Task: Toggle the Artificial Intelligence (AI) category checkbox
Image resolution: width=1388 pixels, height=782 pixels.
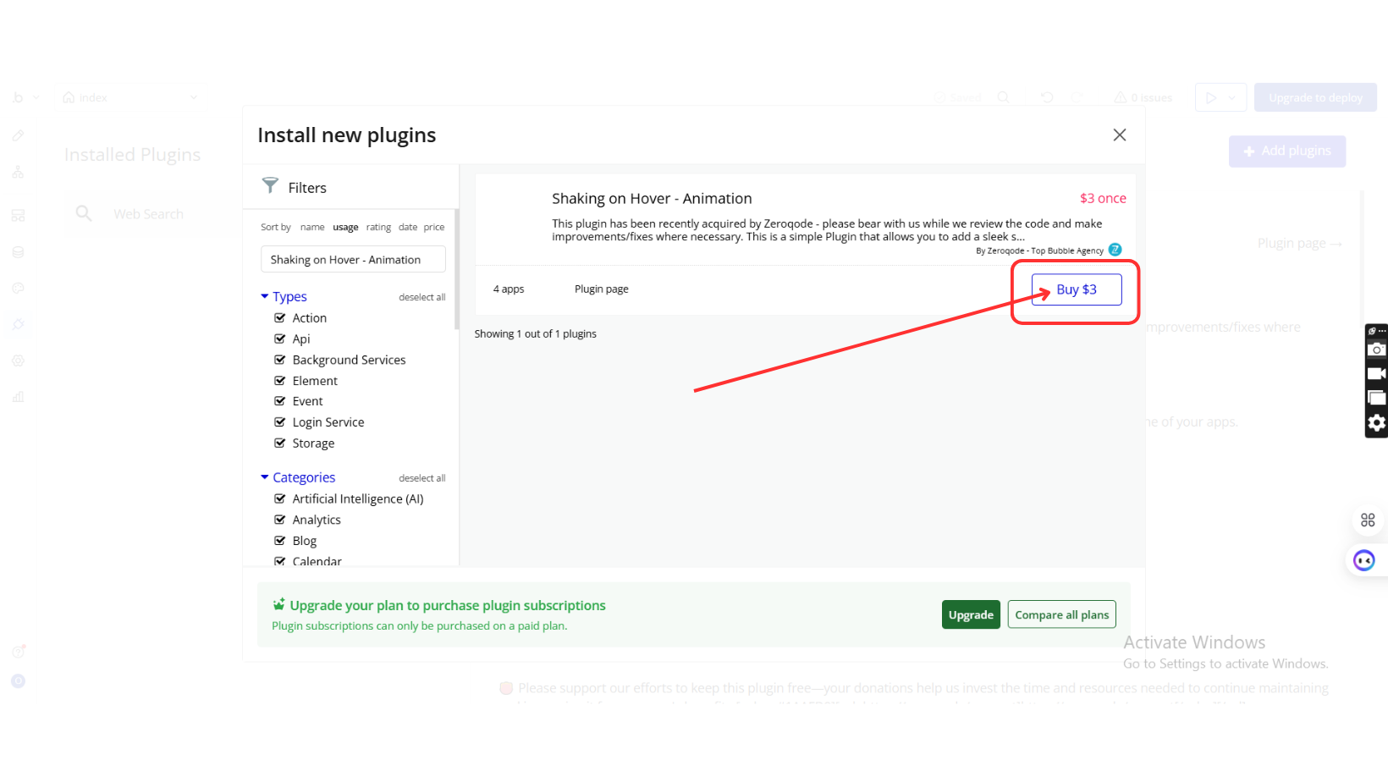Action: (x=280, y=499)
